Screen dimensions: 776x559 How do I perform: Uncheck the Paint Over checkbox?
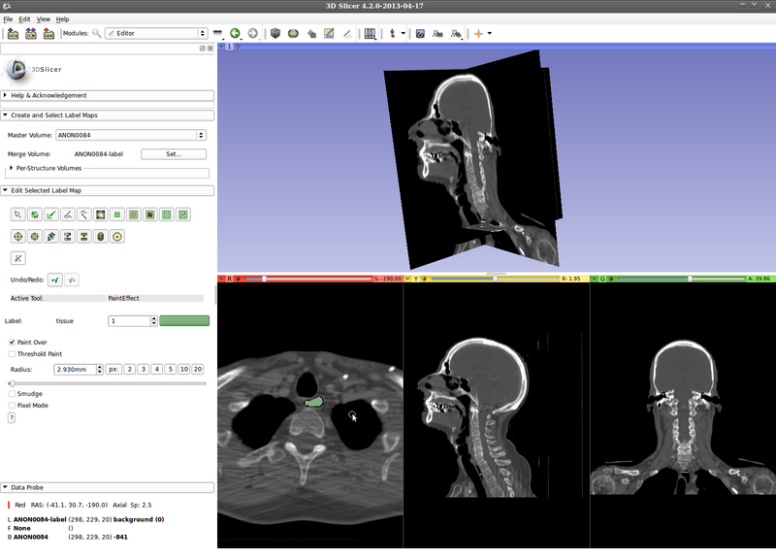[x=13, y=342]
